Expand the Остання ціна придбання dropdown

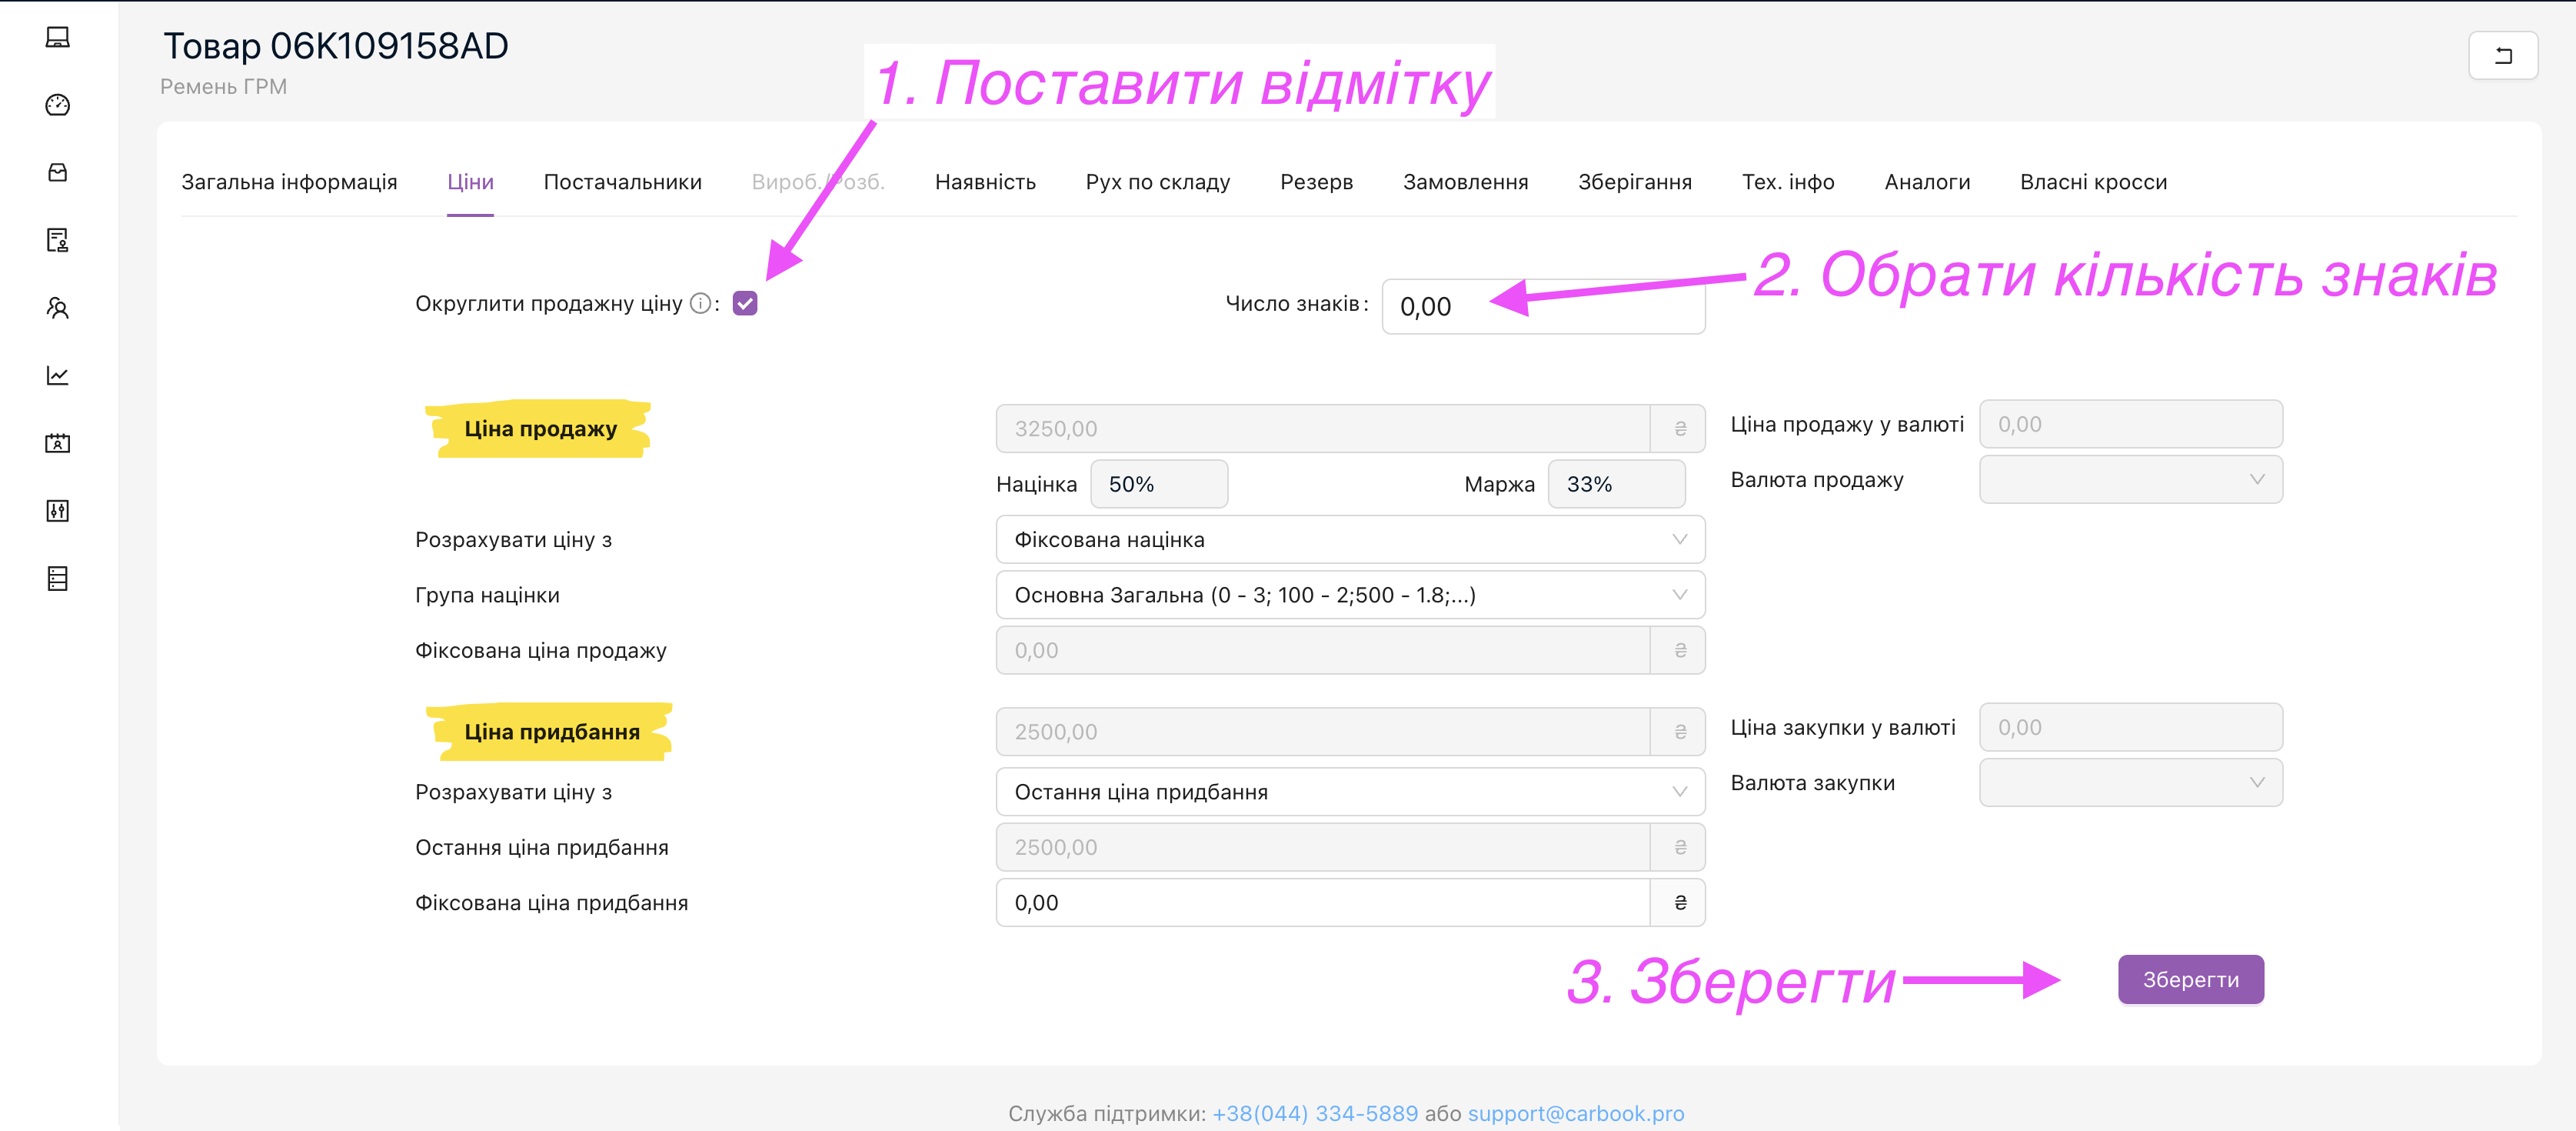(1349, 792)
